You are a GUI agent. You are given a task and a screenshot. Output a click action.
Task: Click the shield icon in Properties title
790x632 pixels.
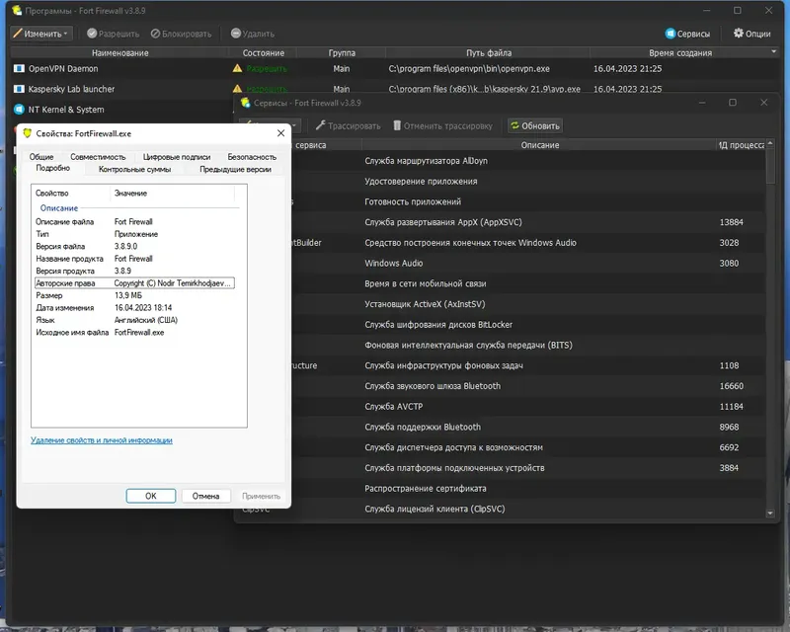28,133
